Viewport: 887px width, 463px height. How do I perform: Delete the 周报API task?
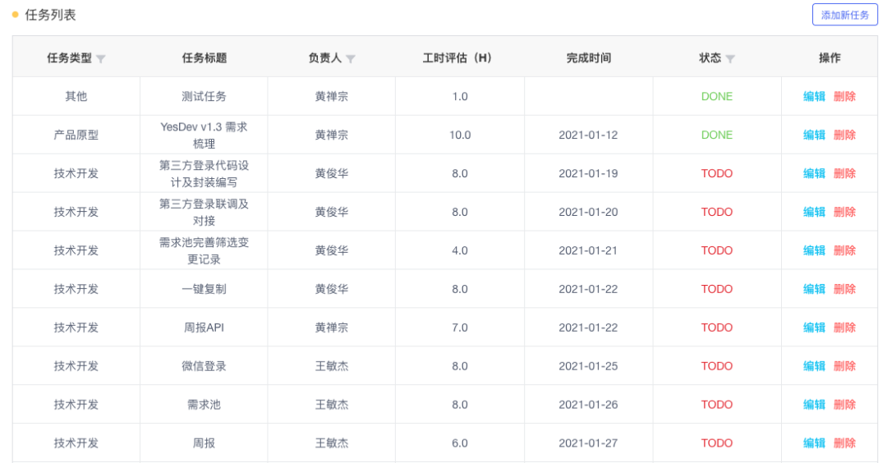[x=844, y=328]
